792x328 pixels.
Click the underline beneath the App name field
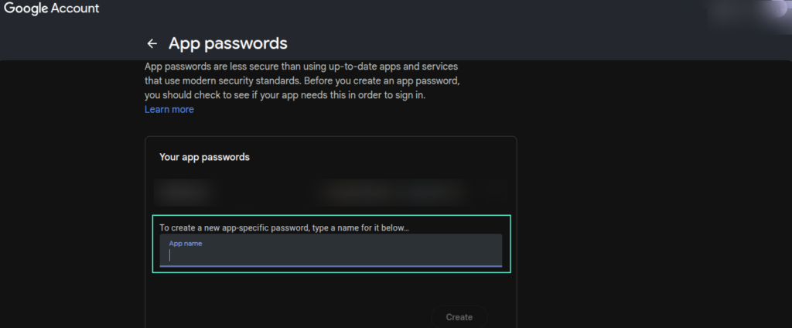click(331, 266)
